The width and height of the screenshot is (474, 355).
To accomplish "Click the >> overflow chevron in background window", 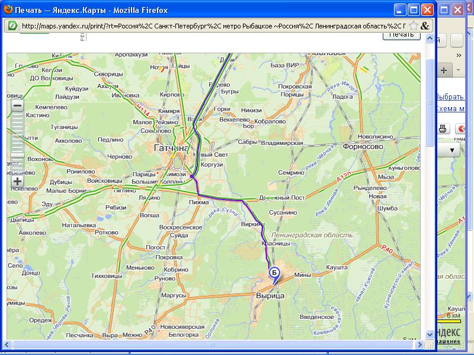I will pyautogui.click(x=459, y=55).
